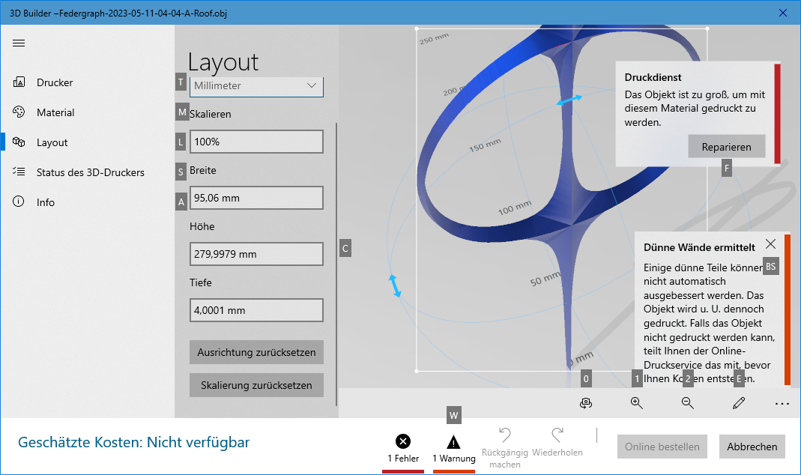Open the more options ellipsis menu
This screenshot has width=801, height=475.
click(782, 404)
